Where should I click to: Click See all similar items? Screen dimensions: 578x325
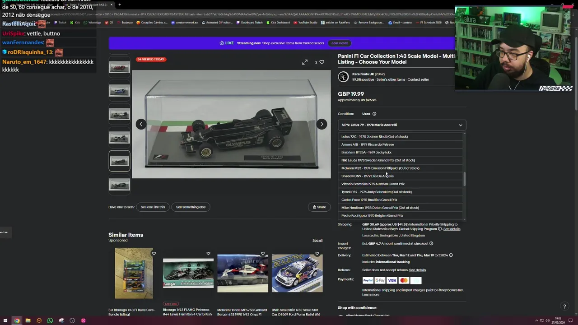tap(317, 241)
